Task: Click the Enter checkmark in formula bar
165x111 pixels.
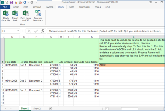Action: click(36, 31)
